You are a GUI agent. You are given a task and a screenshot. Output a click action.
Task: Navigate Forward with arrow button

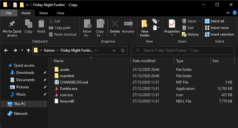tap(15, 50)
